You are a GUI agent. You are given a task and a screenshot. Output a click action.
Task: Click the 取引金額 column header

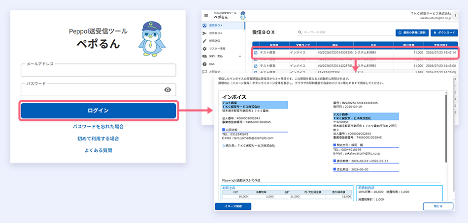[408, 45]
